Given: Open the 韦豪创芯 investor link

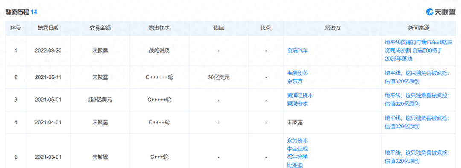Looking at the screenshot, I should tap(297, 73).
